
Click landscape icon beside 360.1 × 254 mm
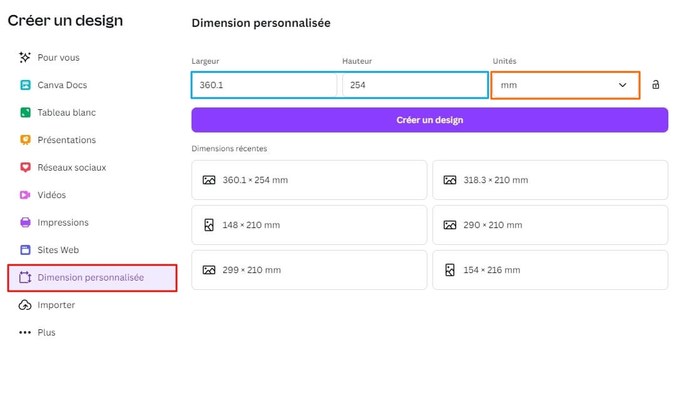[209, 180]
